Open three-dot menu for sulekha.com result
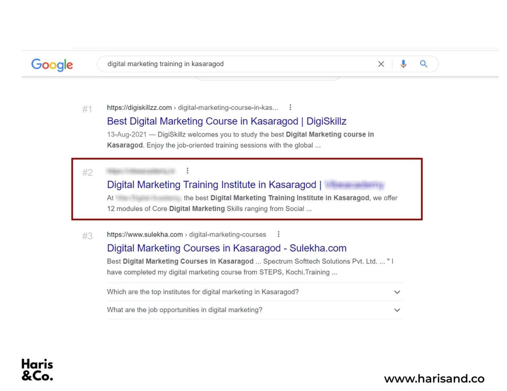This screenshot has height=391, width=507. [x=278, y=234]
